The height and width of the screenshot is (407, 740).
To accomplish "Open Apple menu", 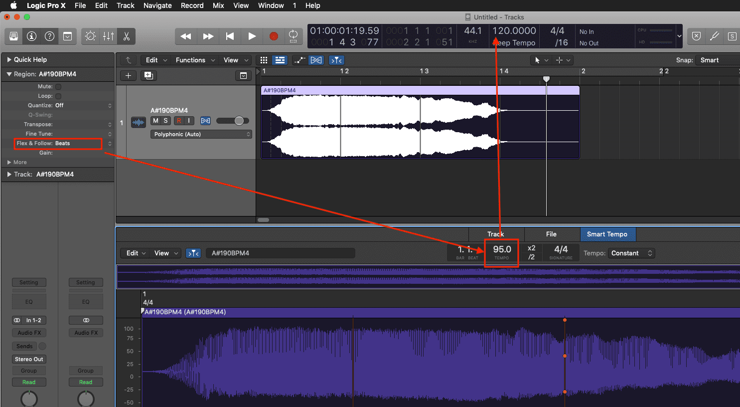I will 13,5.
